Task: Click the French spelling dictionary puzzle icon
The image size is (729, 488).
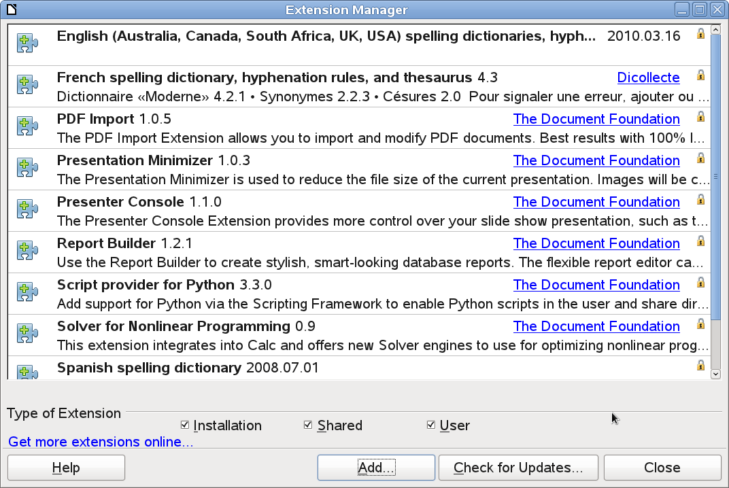Action: pyautogui.click(x=27, y=84)
